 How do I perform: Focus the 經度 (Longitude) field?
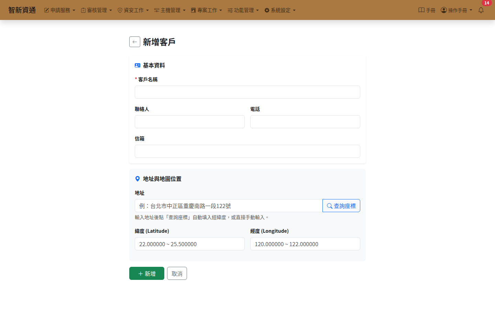pyautogui.click(x=305, y=244)
